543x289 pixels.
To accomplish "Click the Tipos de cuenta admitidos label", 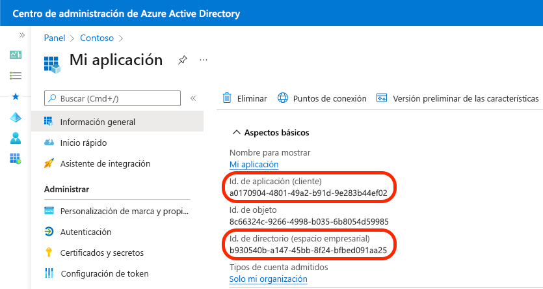I will coord(279,267).
